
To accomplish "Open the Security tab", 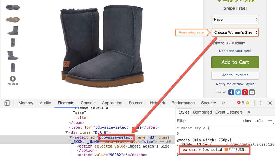I will point(208,103).
